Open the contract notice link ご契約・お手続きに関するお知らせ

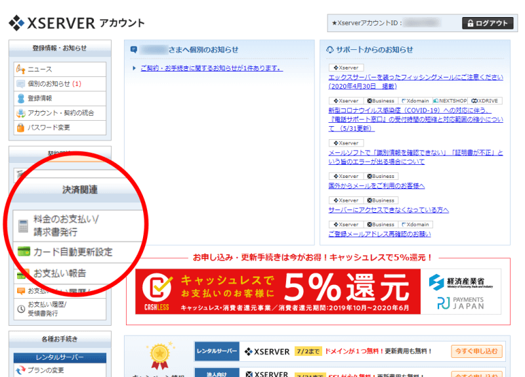[x=211, y=68]
